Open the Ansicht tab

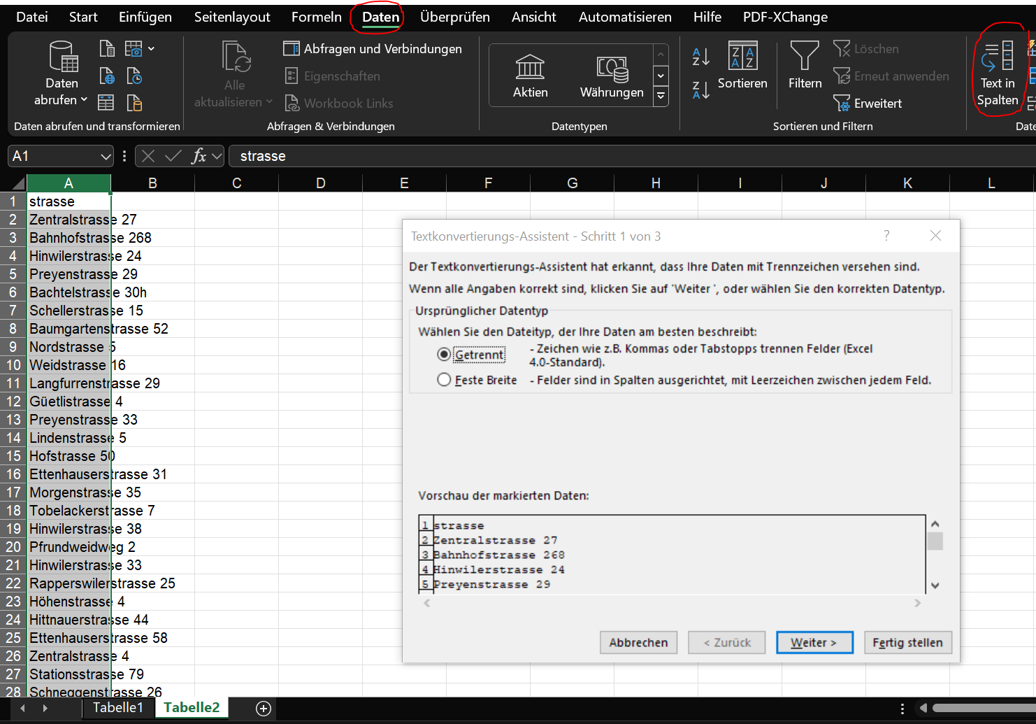coord(534,17)
